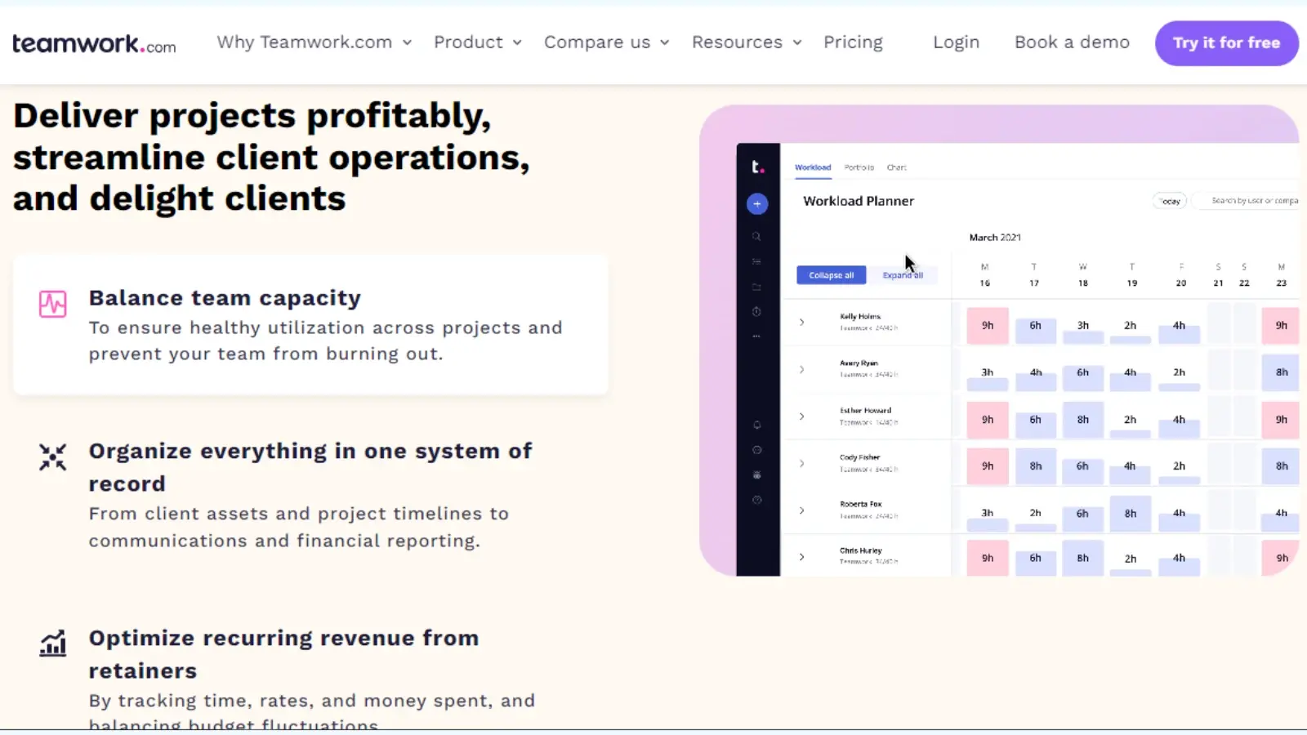The width and height of the screenshot is (1307, 735).
Task: Open the Why Teamwork.com dropdown menu
Action: [x=314, y=42]
